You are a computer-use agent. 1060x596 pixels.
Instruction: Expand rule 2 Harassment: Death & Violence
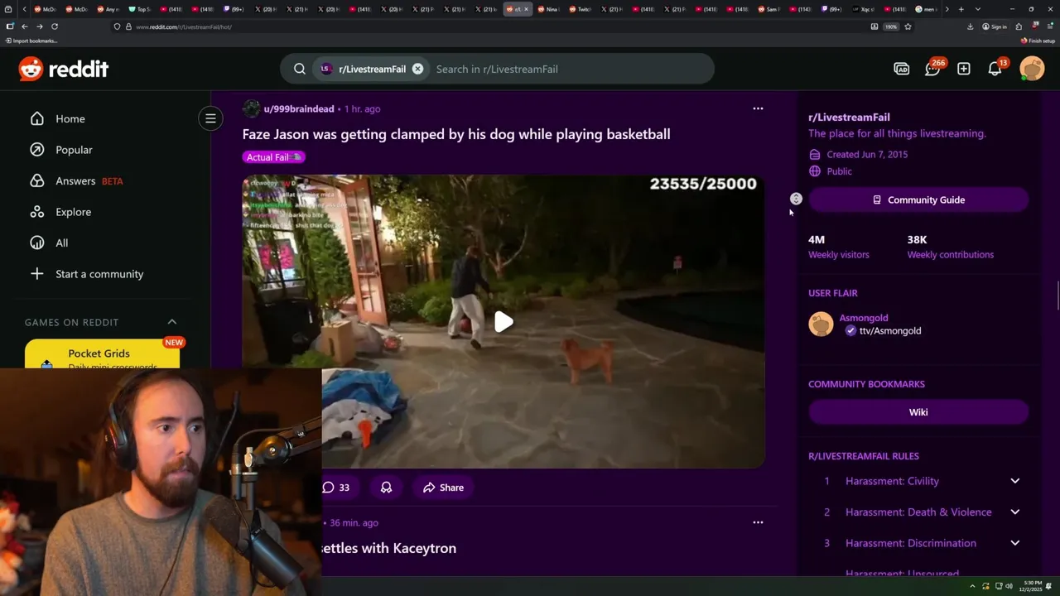click(1014, 512)
